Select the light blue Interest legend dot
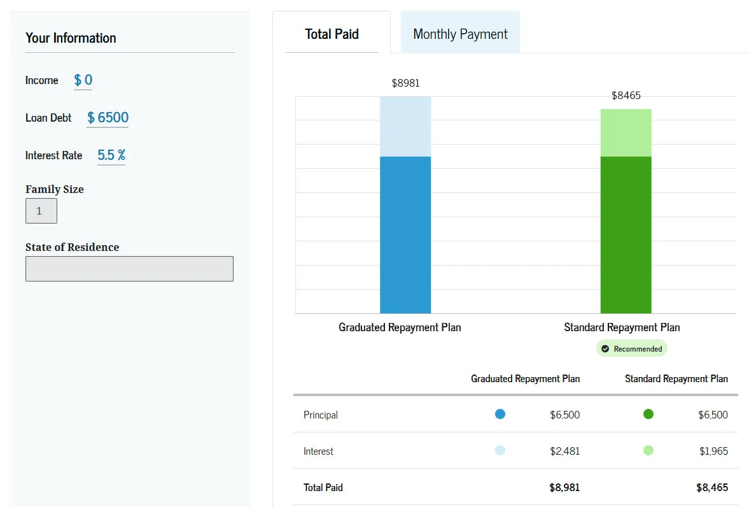 (x=501, y=450)
